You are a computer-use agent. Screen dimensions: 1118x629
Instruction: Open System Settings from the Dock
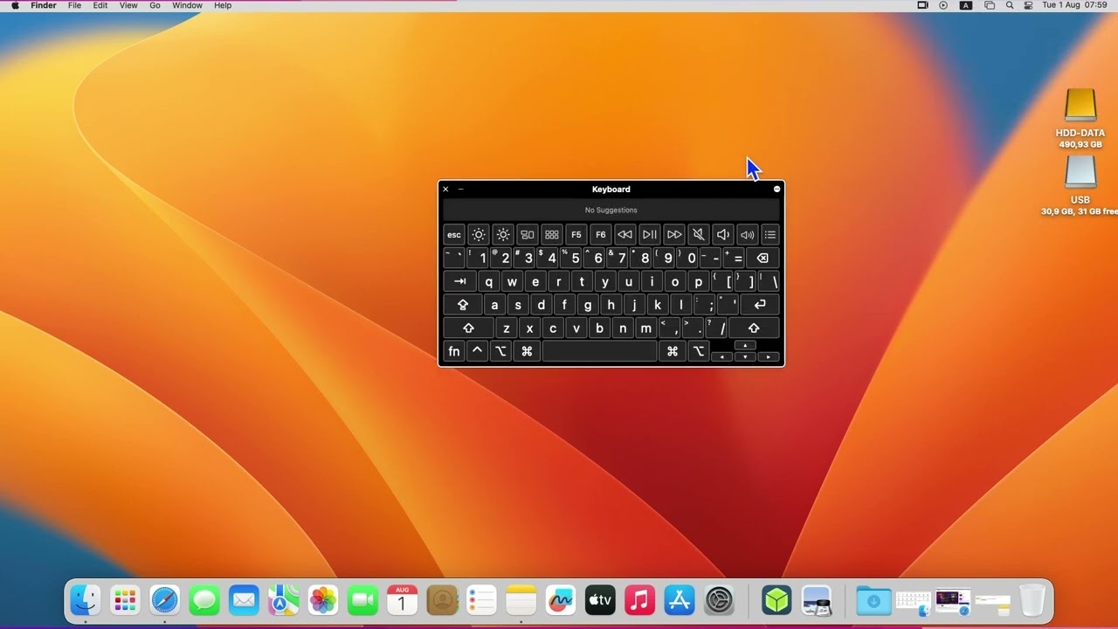coord(720,600)
